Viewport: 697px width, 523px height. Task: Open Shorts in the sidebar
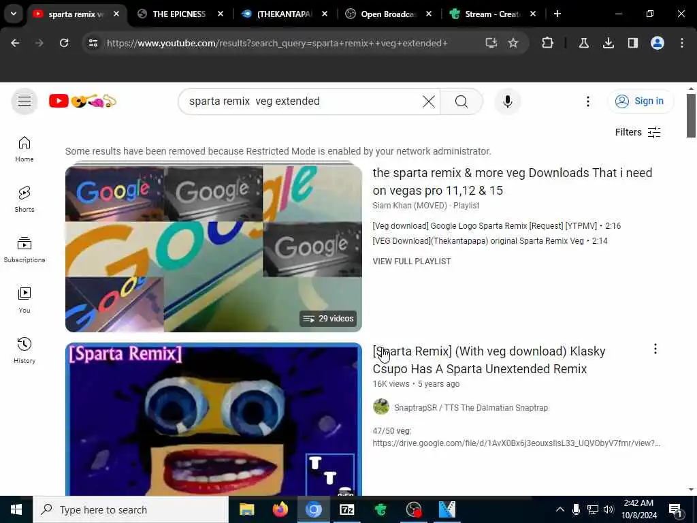[x=25, y=200]
